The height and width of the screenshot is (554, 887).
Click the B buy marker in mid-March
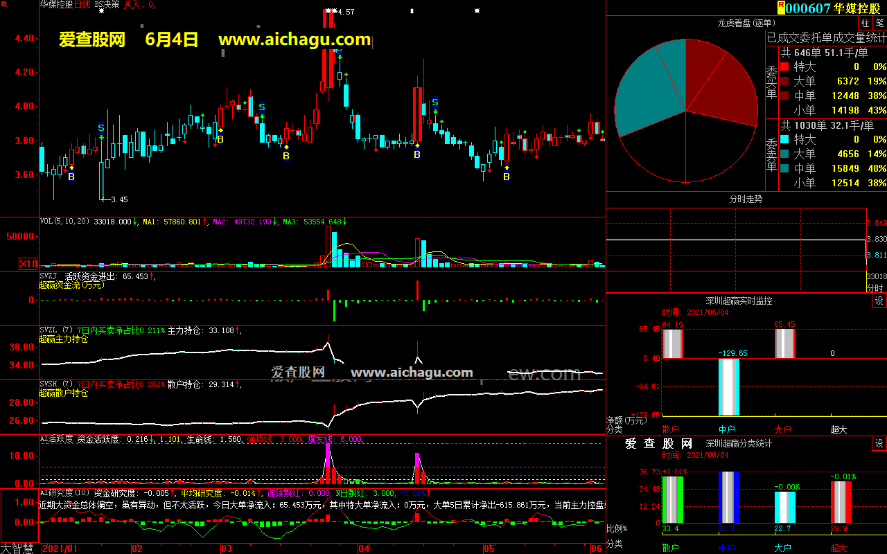(x=286, y=156)
